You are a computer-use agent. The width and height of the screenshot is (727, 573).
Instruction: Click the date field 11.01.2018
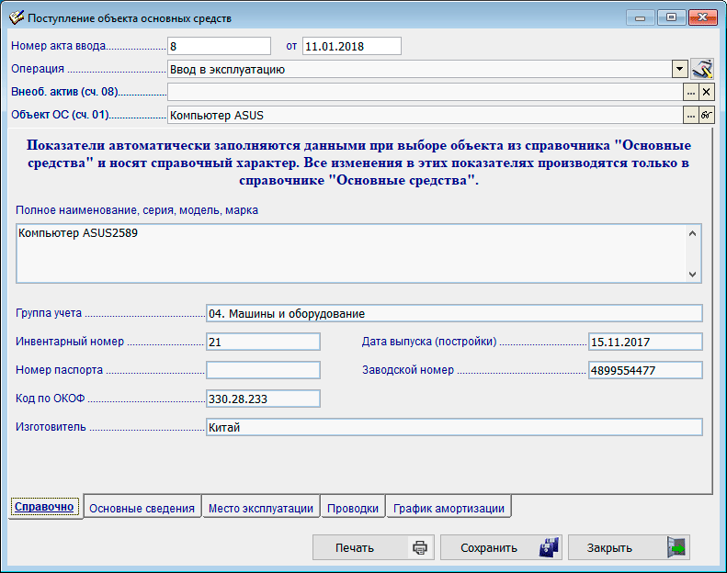pos(352,46)
